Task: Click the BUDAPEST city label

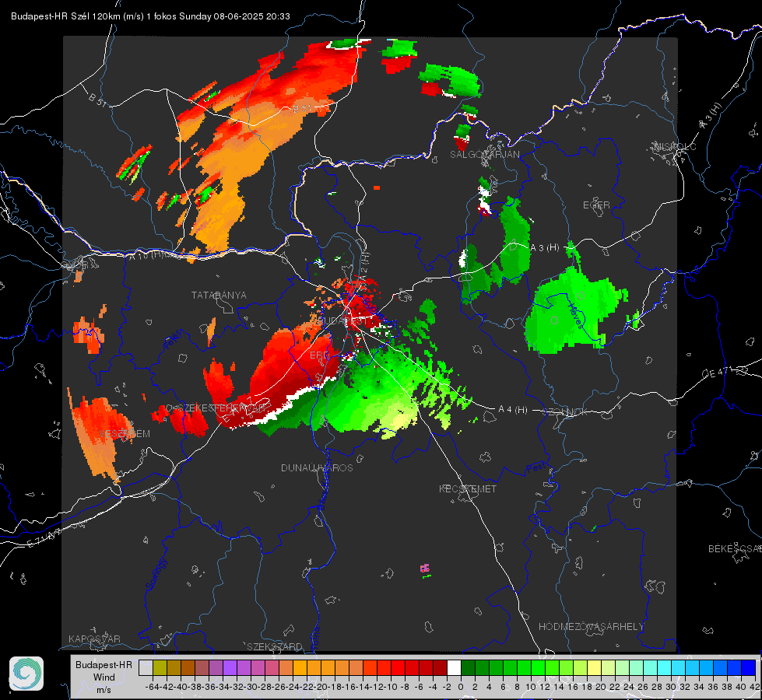Action: pos(342,320)
